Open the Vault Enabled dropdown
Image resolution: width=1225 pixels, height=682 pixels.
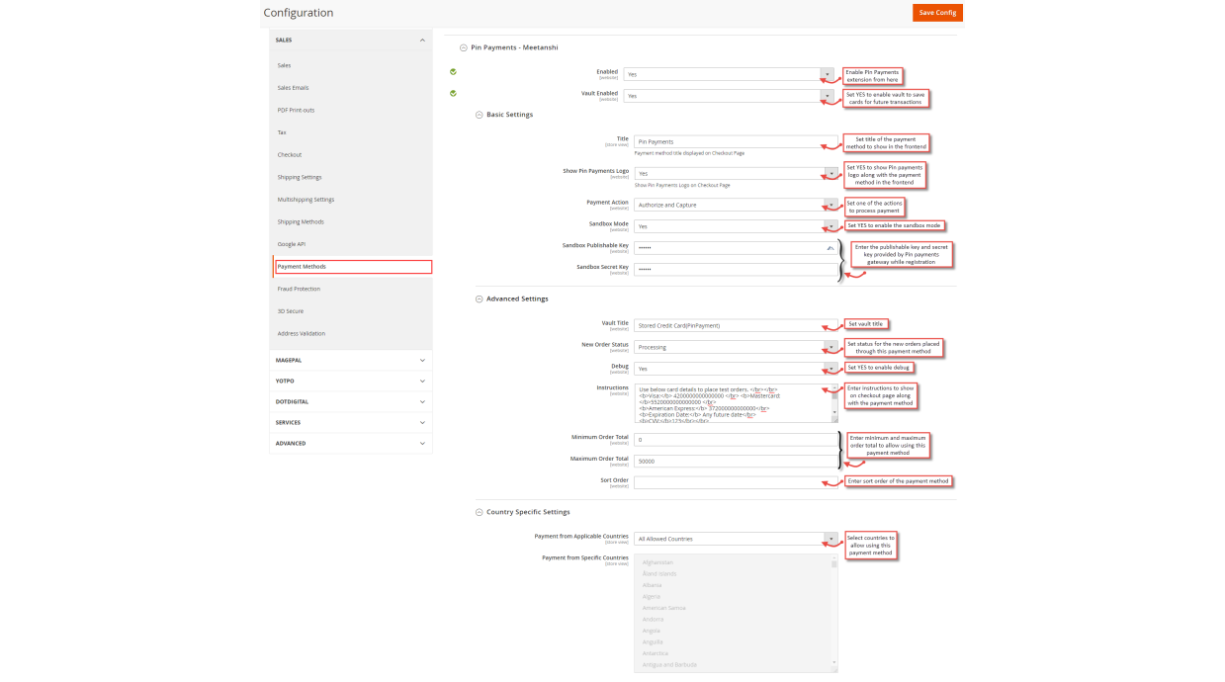coord(729,96)
